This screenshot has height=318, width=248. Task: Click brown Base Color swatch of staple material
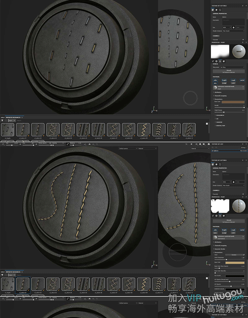click(x=233, y=102)
